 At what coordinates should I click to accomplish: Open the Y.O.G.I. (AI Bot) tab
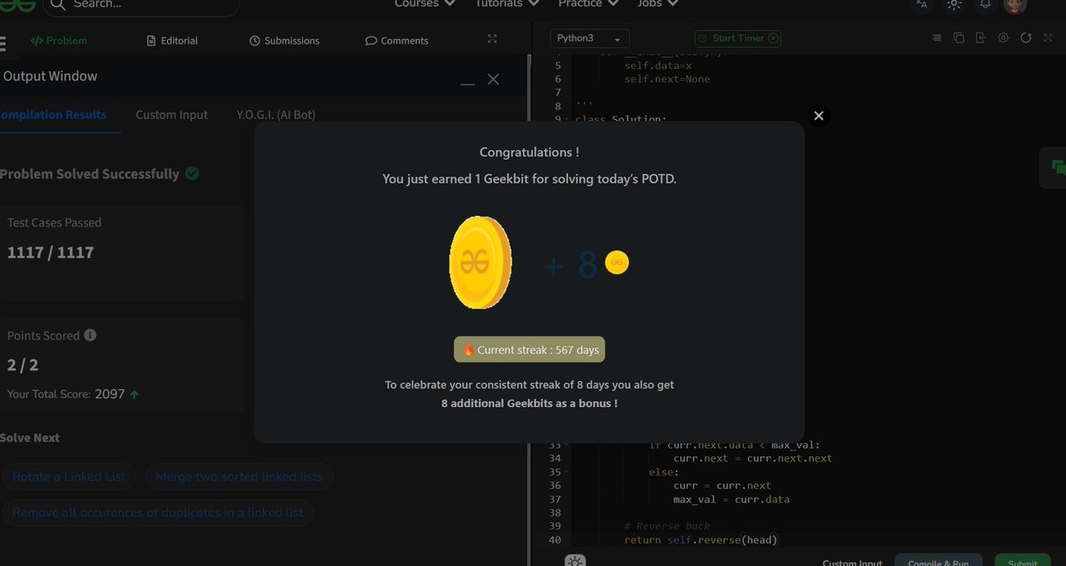tap(275, 115)
